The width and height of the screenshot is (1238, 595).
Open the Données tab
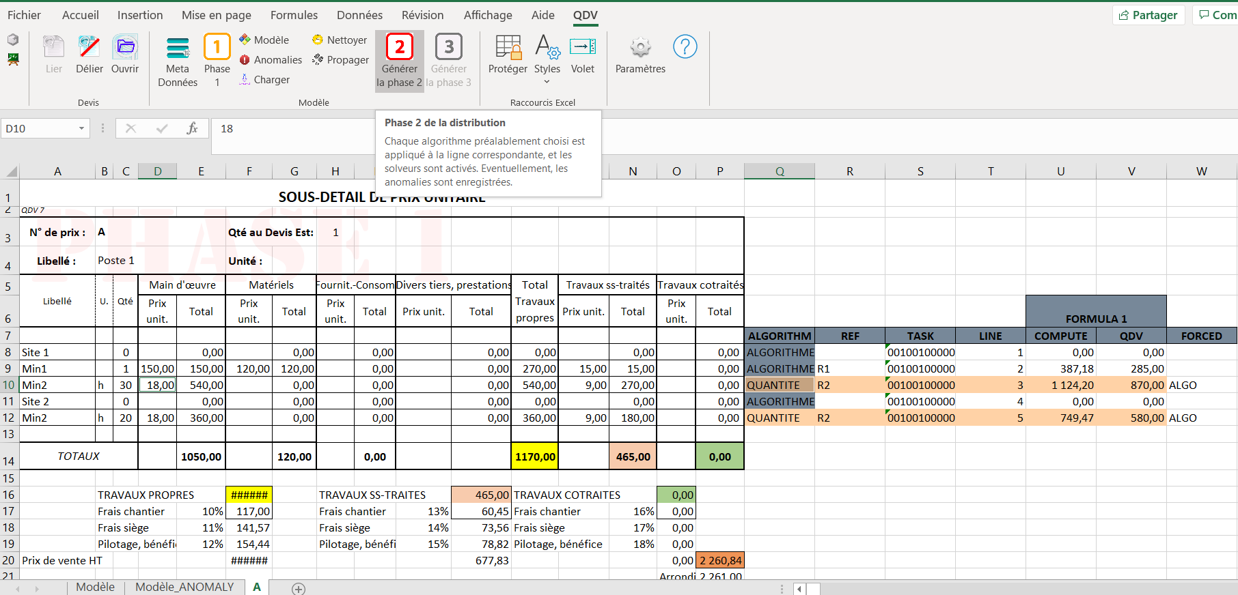pyautogui.click(x=360, y=15)
